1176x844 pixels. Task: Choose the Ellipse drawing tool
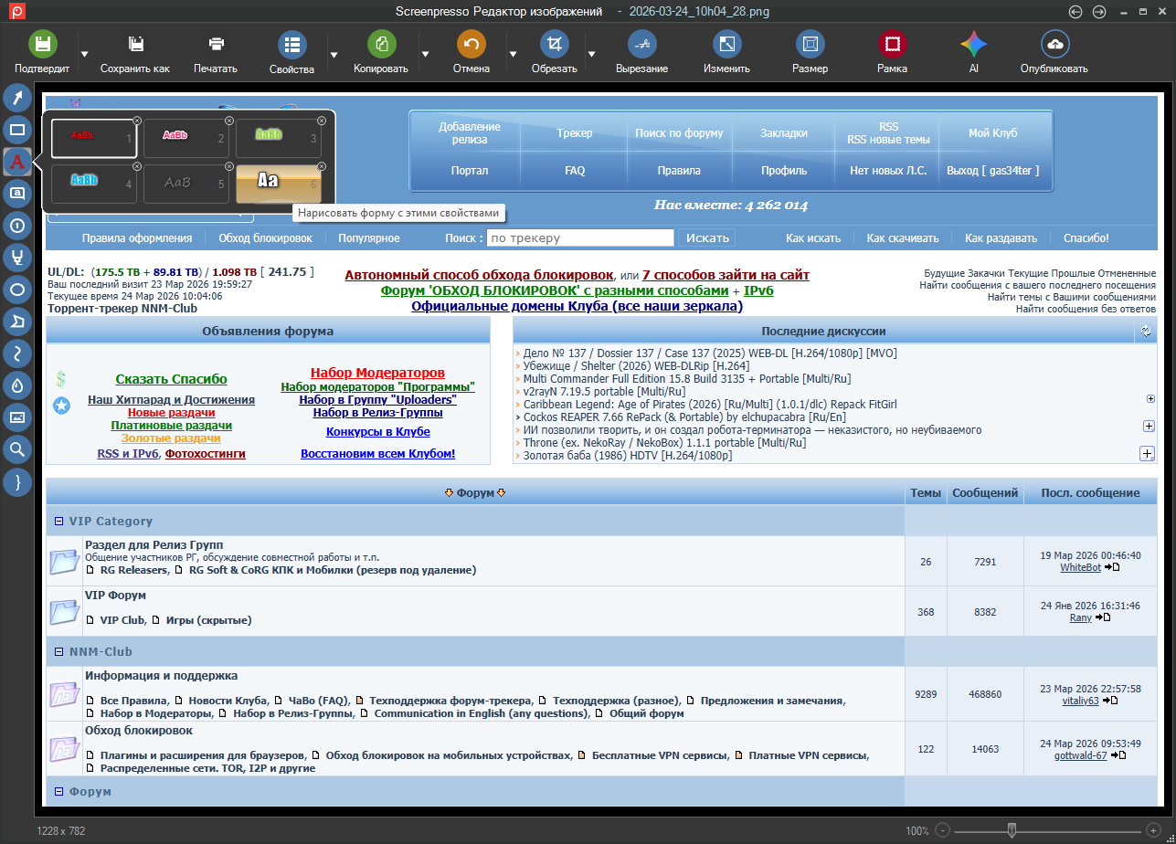17,290
